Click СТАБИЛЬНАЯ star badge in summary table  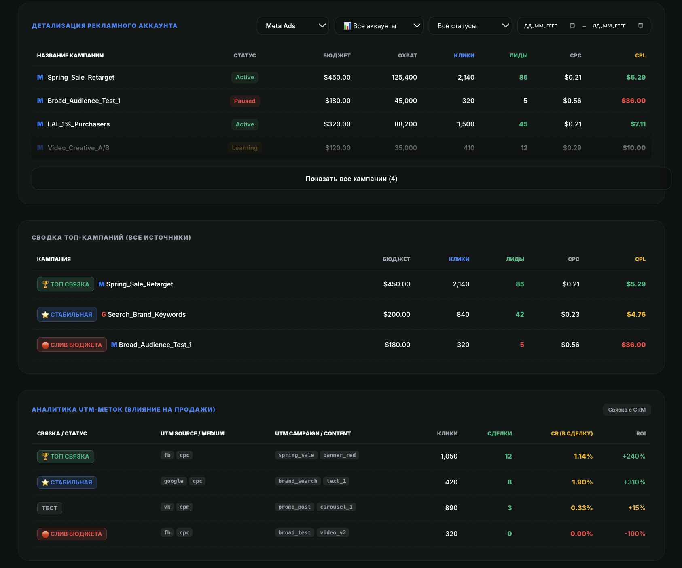67,314
